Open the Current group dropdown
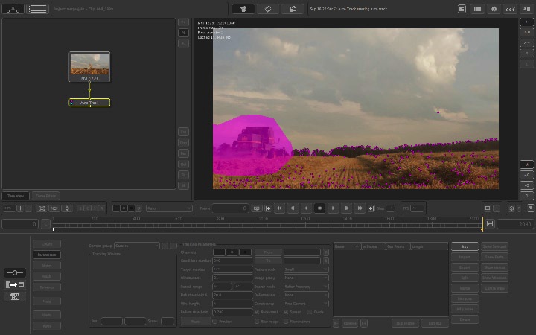536x335 pixels. click(136, 245)
